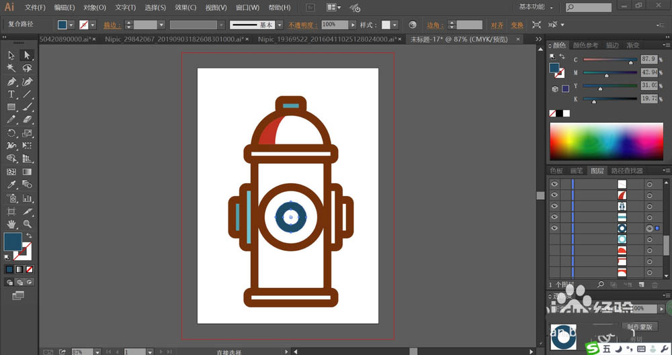The height and width of the screenshot is (355, 672).
Task: Open the fill color dropdown in control bar
Action: (x=72, y=25)
